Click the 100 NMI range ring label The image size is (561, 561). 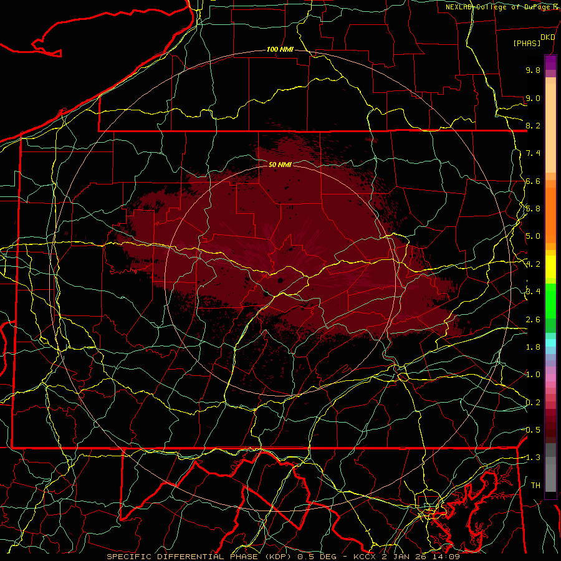tap(280, 49)
